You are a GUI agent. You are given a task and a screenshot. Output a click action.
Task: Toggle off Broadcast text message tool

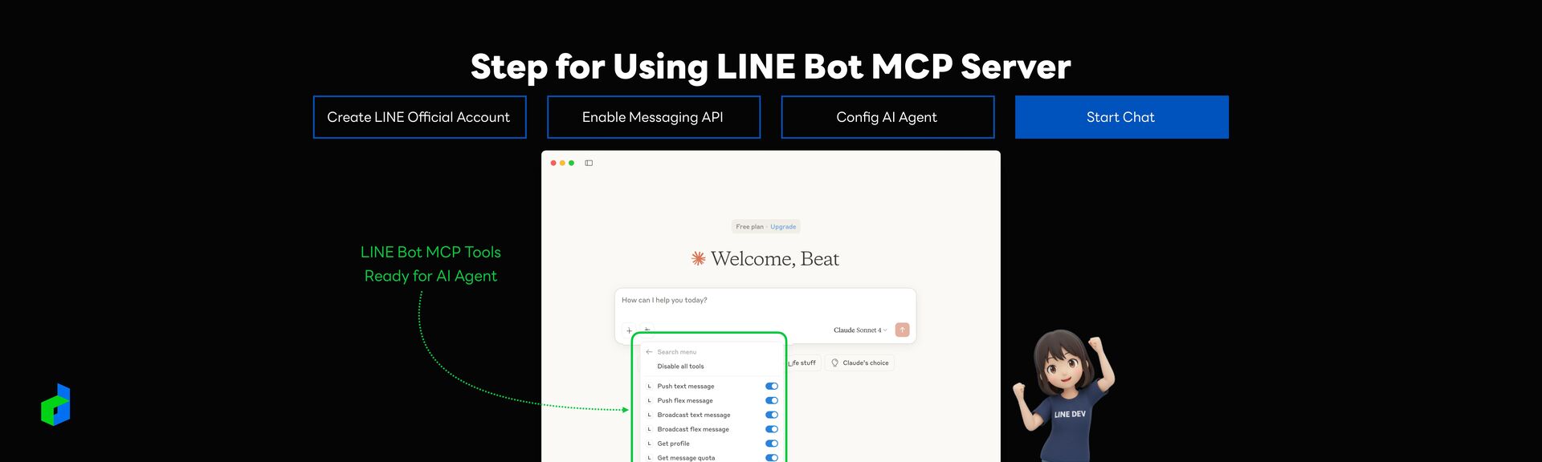point(772,415)
